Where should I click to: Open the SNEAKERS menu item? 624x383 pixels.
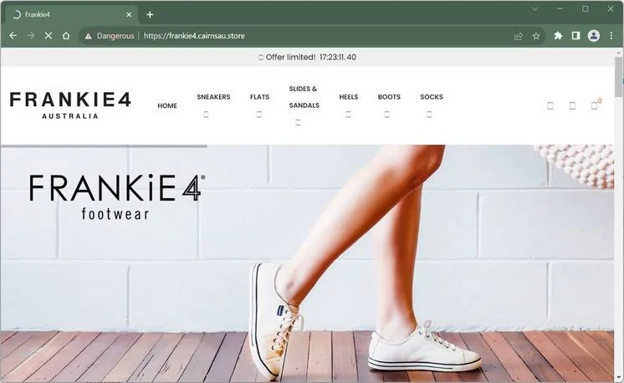(213, 97)
